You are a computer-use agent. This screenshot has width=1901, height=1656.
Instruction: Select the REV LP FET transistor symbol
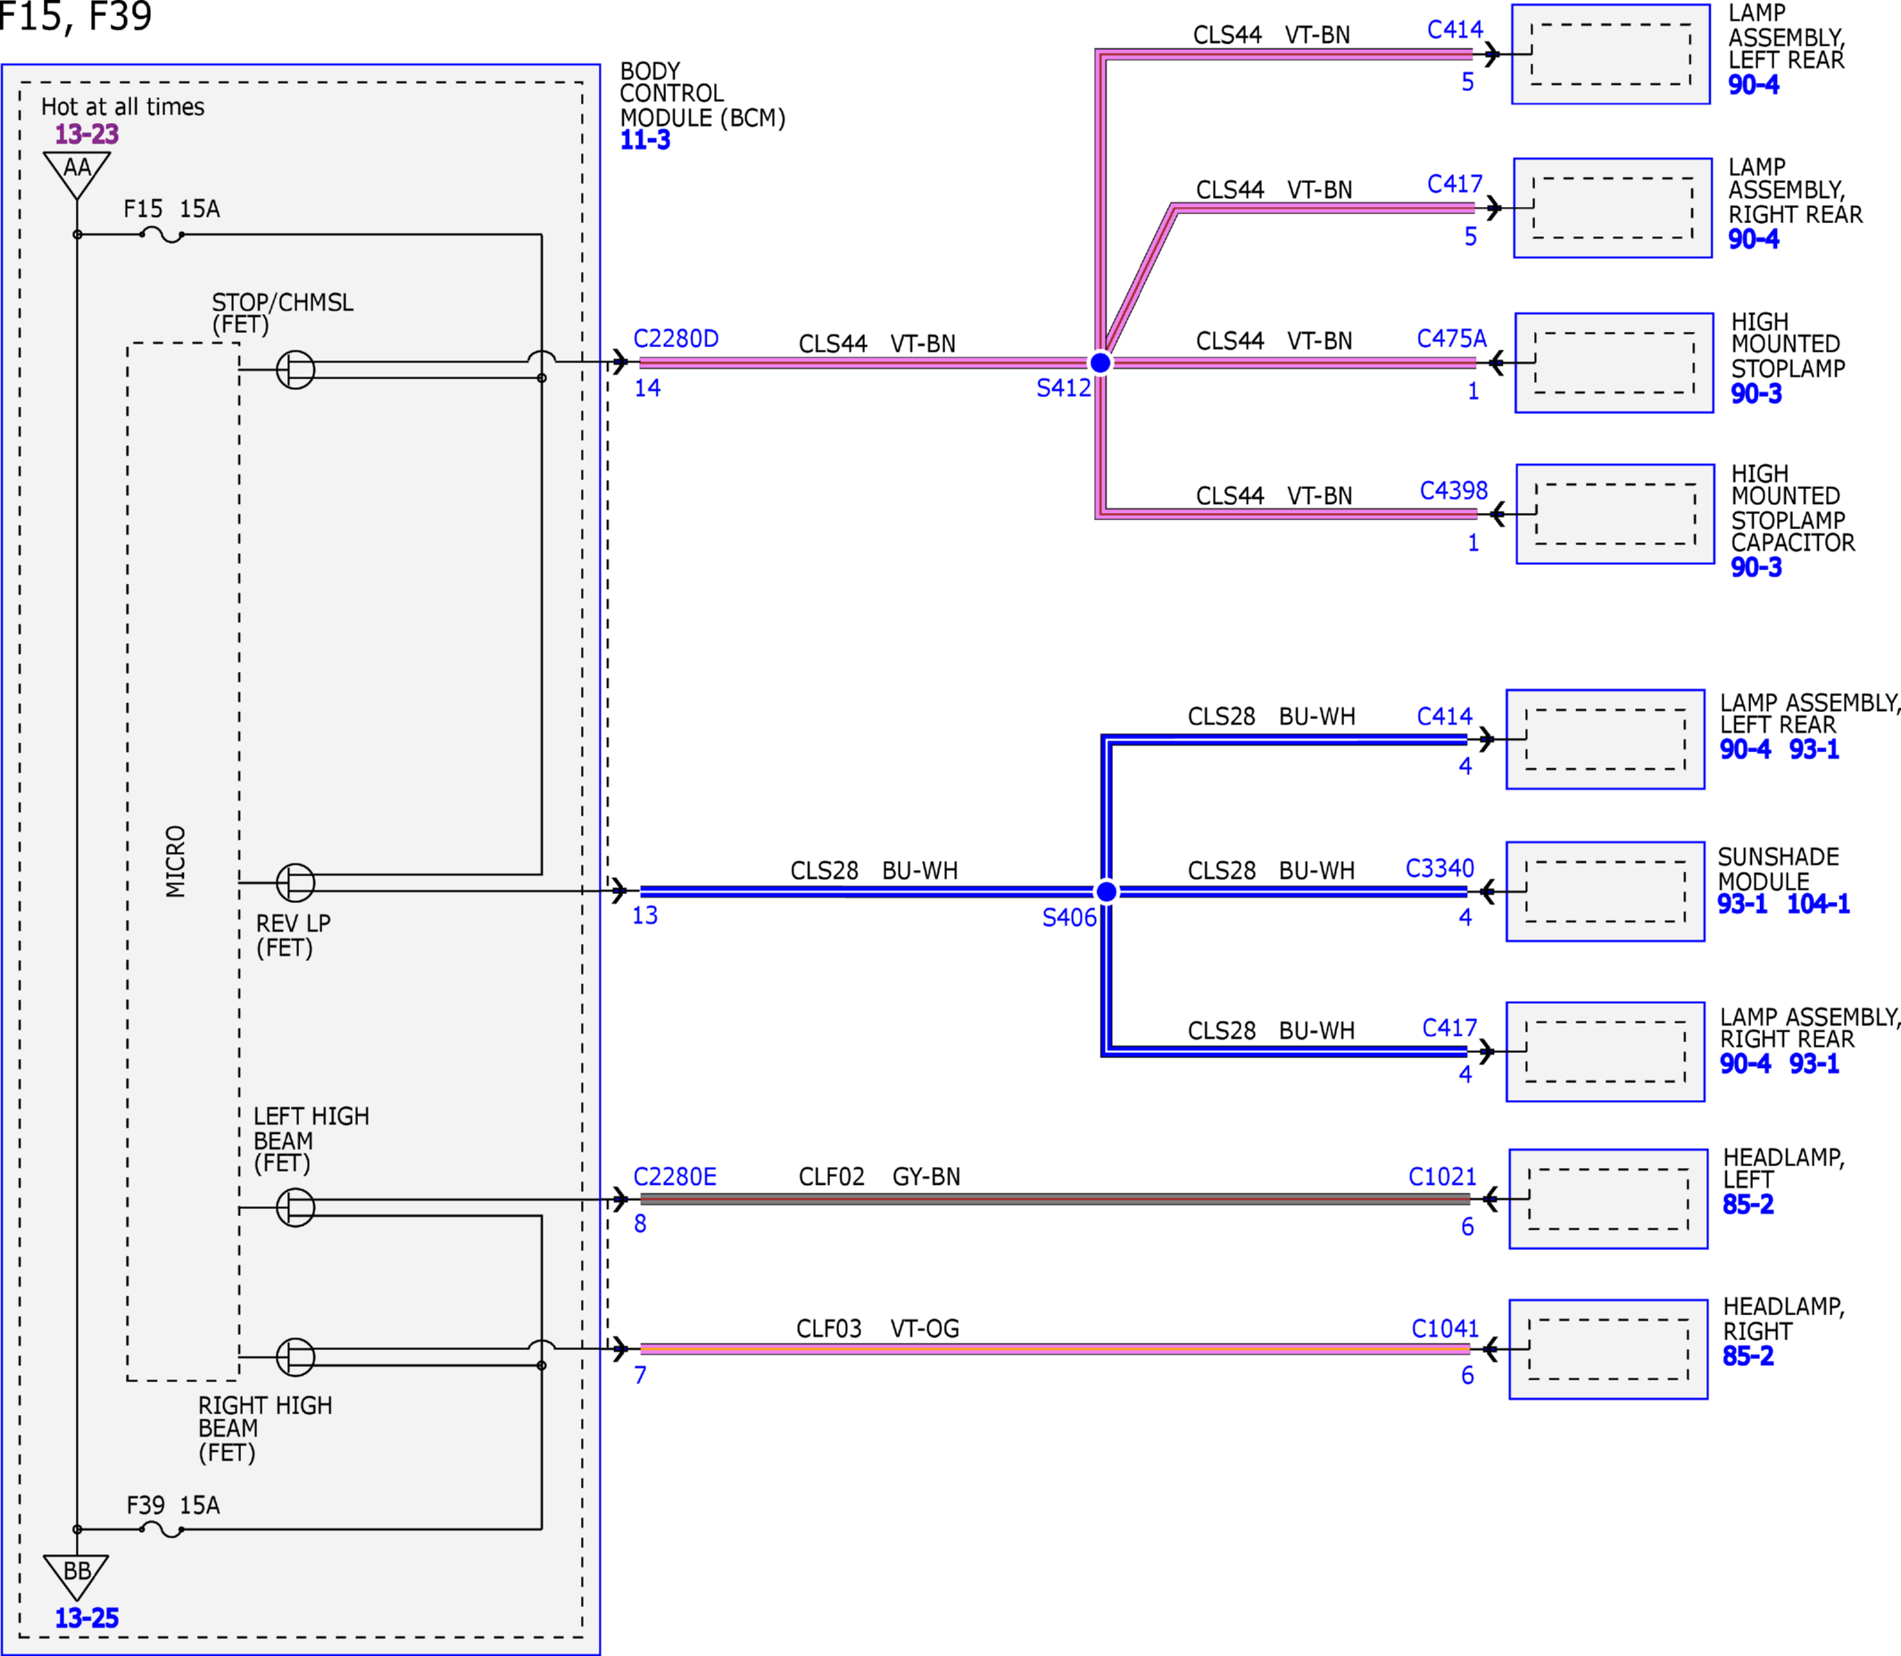click(x=295, y=882)
